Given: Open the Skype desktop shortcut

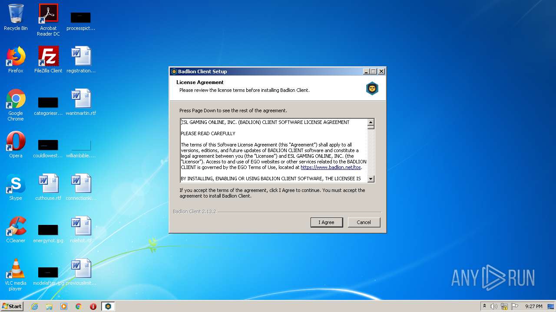Looking at the screenshot, I should [16, 188].
